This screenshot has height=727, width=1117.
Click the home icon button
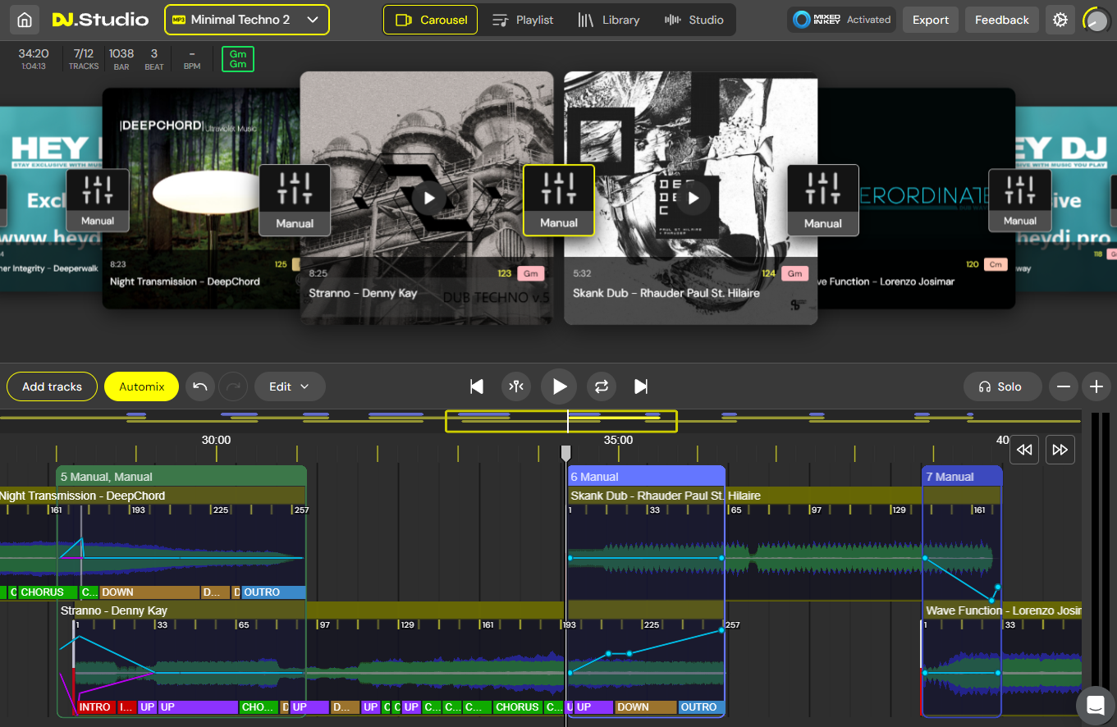coord(25,20)
